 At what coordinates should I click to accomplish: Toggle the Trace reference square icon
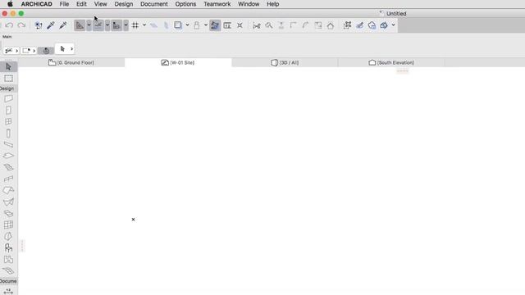tap(178, 25)
